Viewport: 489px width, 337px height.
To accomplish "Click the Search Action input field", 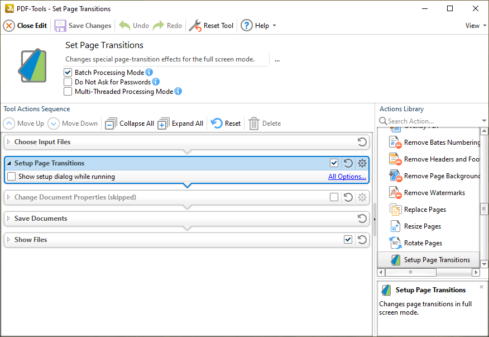I will [x=430, y=121].
